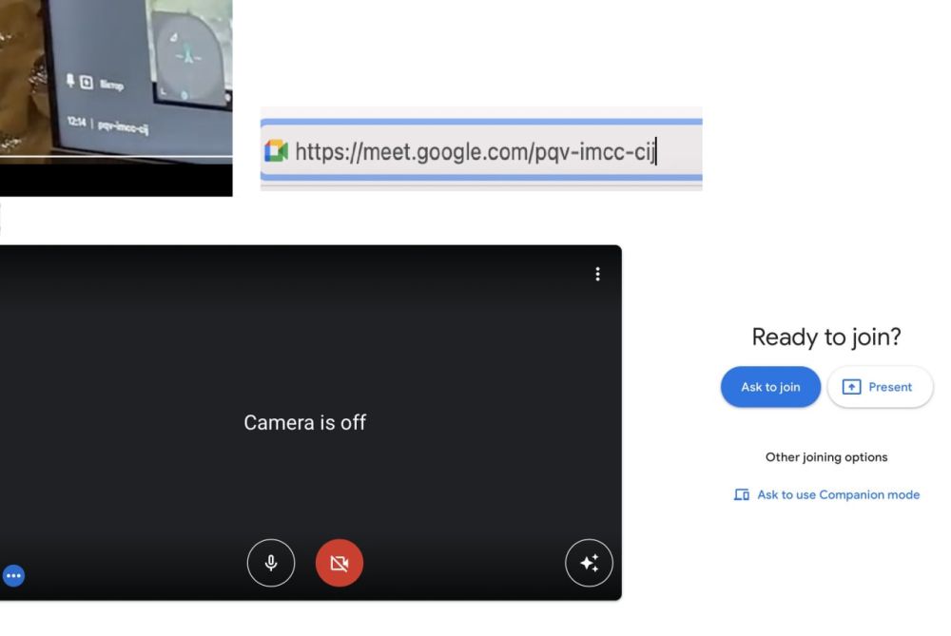Click the 'Camera is off' message
Viewport: 951px width, 636px height.
point(304,423)
